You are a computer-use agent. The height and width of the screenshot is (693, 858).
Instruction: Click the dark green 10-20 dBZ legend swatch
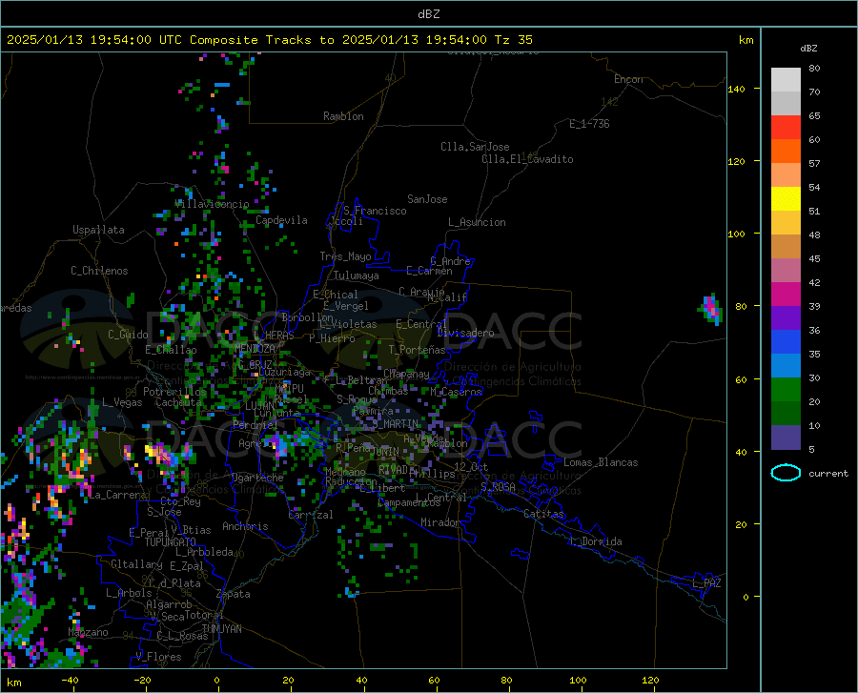(786, 414)
